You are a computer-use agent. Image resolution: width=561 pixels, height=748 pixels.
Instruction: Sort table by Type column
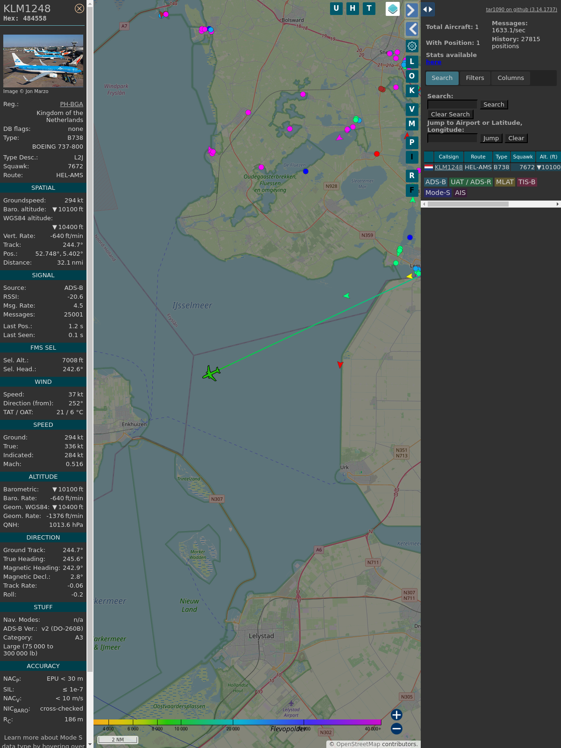(x=501, y=157)
